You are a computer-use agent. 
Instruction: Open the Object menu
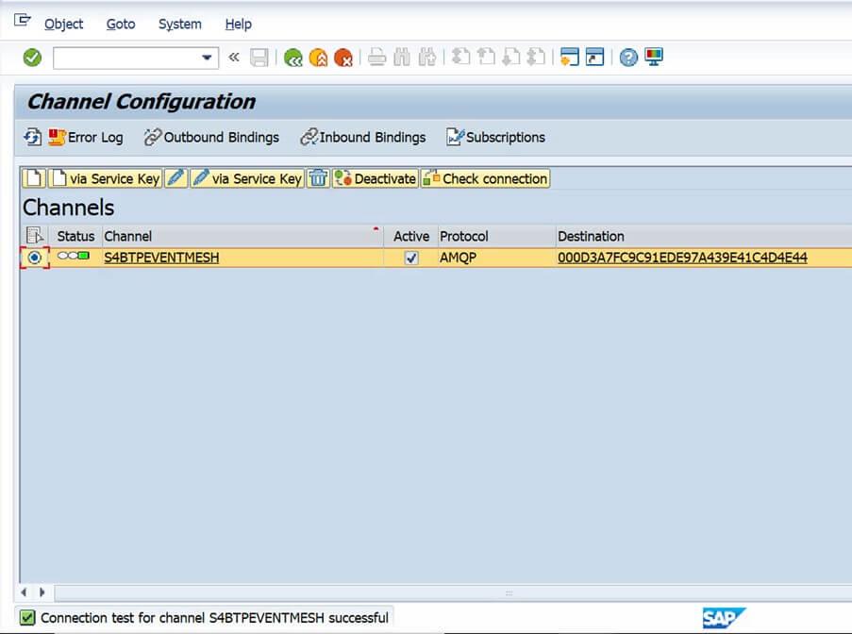click(63, 24)
